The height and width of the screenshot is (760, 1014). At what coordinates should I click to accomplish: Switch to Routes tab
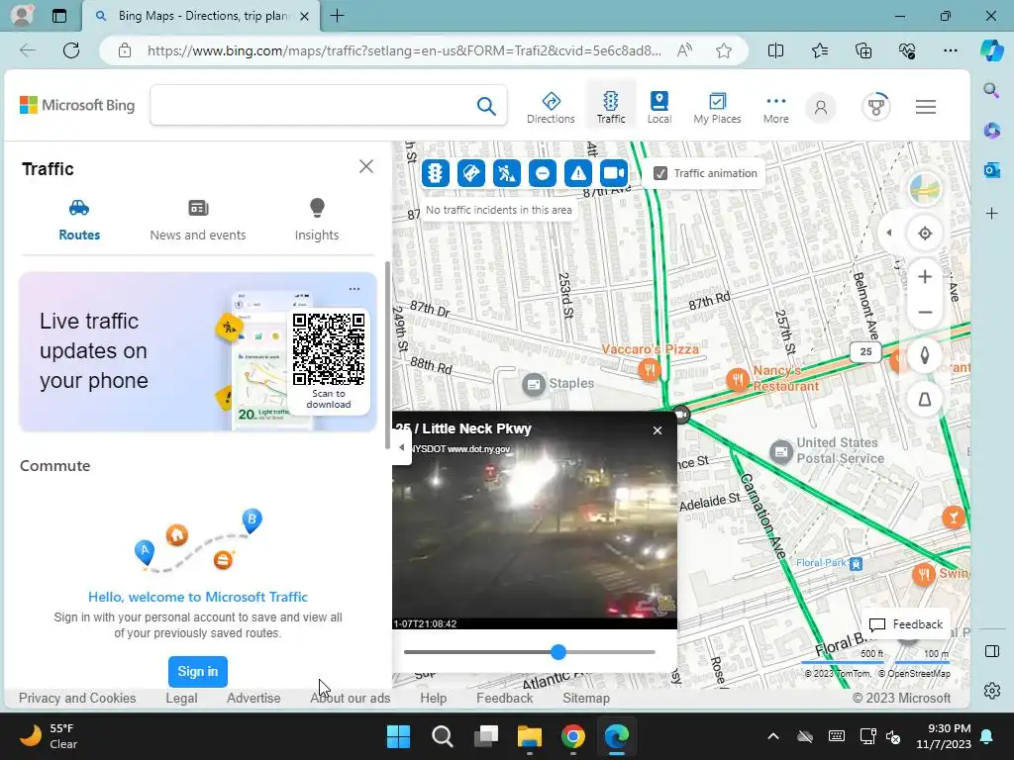click(x=79, y=221)
